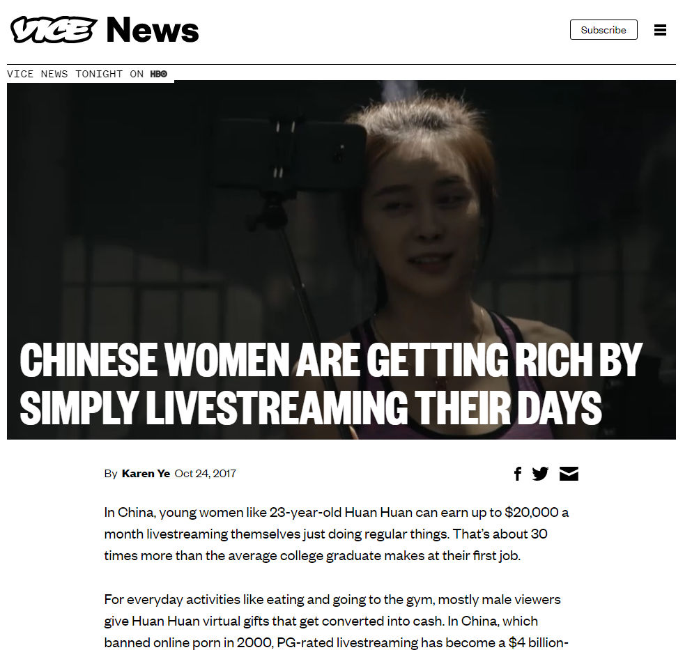Click '$4 billion-' text in last visible line
Screen dimensions: 692x650
click(x=539, y=643)
